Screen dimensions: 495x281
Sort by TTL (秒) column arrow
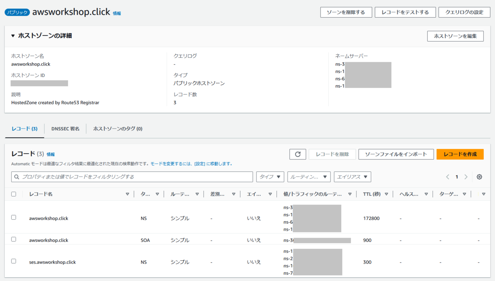pos(386,194)
